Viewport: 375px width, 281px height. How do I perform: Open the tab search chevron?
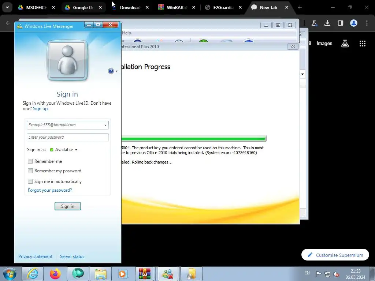tap(7, 7)
